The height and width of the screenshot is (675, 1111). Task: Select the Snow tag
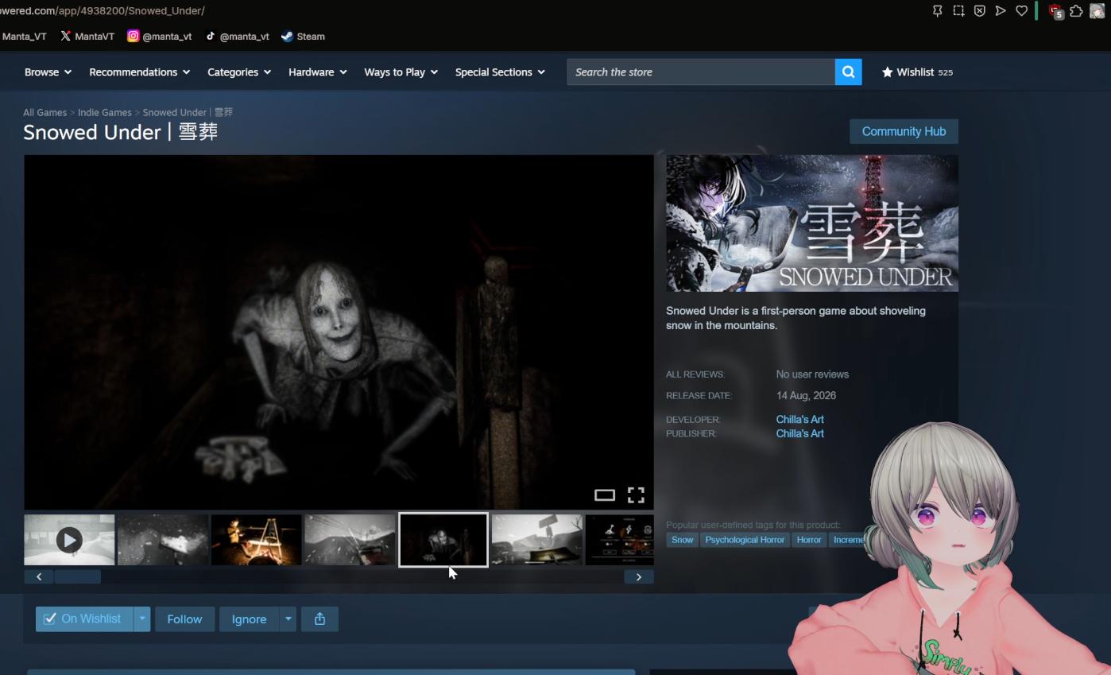pos(682,540)
